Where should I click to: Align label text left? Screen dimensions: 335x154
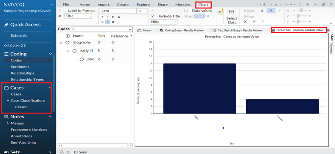coord(102,22)
